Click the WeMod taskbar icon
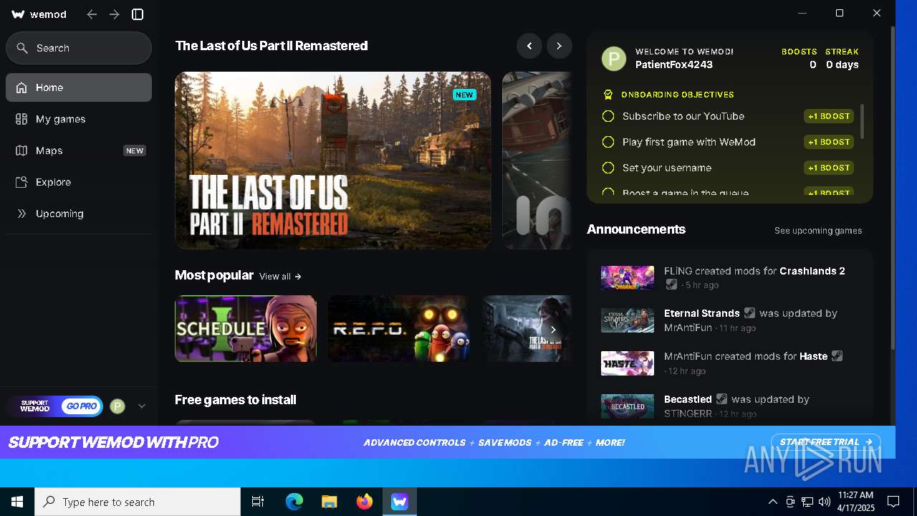Screen dimensions: 917x516 coord(400,502)
